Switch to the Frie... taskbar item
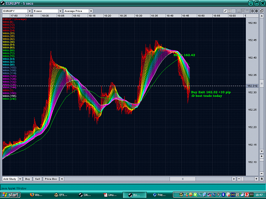This screenshot has height=199, width=266. (159, 195)
